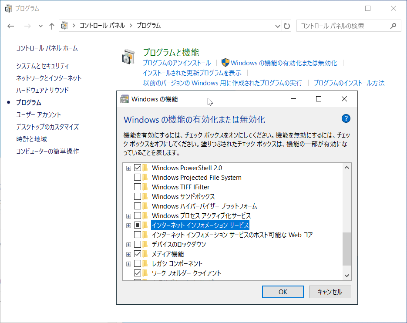The height and width of the screenshot is (323, 407).
Task: Open the address bar history dropdown
Action: (278, 26)
